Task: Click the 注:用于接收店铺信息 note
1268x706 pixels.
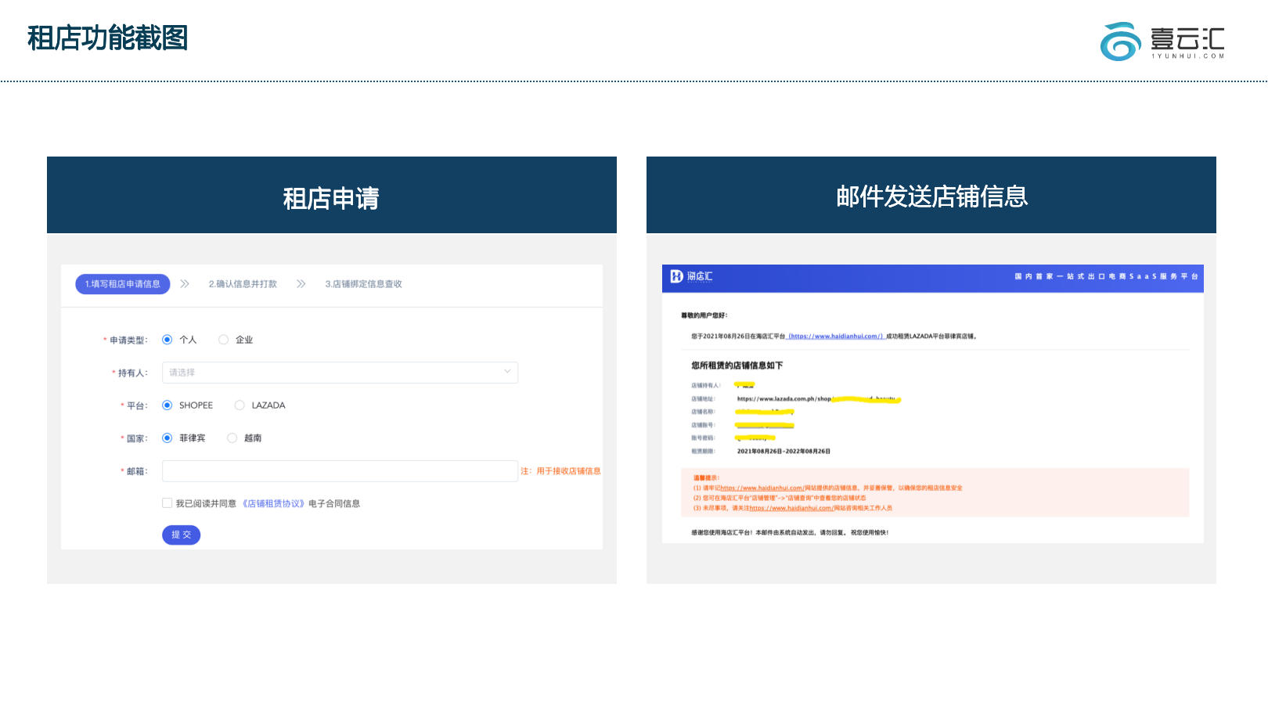Action: point(560,471)
